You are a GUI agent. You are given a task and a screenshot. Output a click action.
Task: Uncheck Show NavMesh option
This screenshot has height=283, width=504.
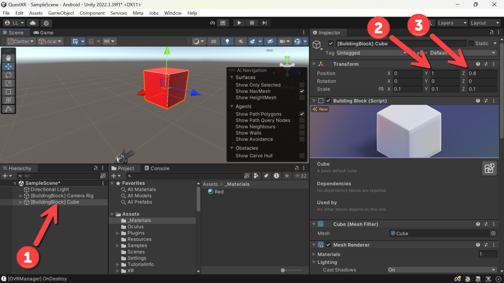(302, 91)
